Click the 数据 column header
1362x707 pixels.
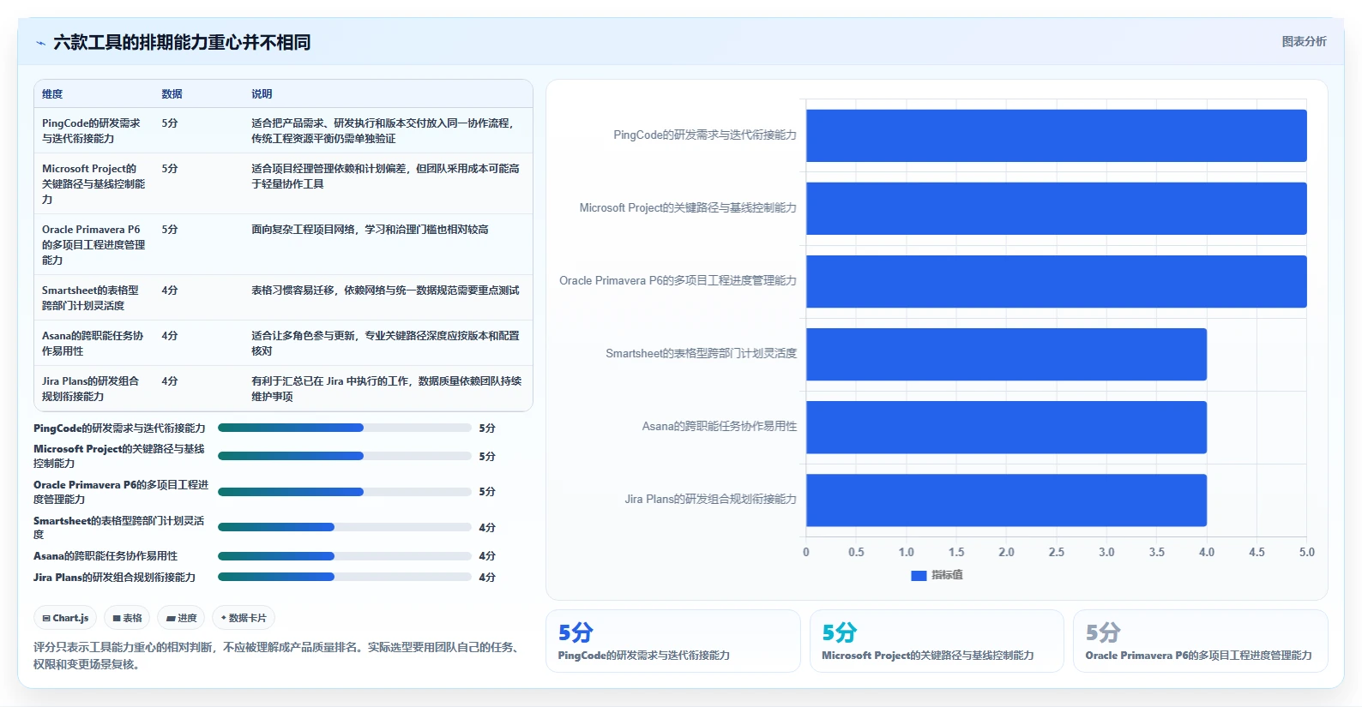(172, 94)
